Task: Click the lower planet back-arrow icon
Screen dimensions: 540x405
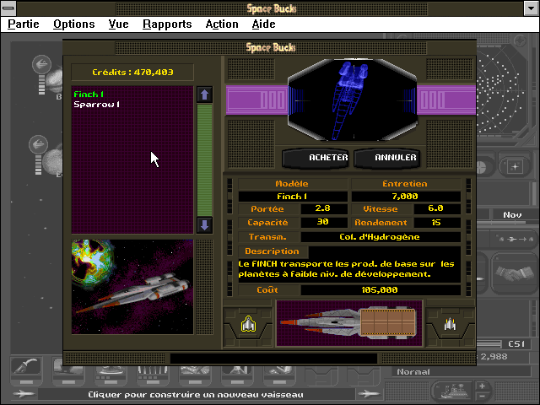Action: [x=38, y=144]
